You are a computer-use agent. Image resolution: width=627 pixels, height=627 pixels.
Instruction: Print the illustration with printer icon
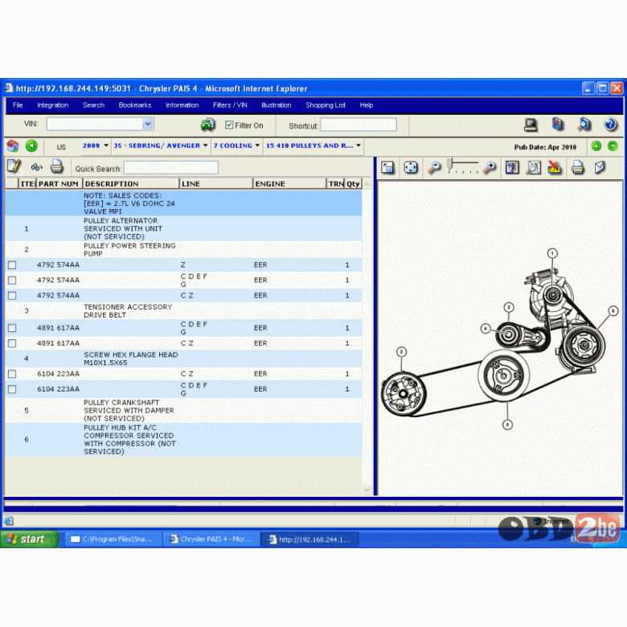[x=577, y=167]
